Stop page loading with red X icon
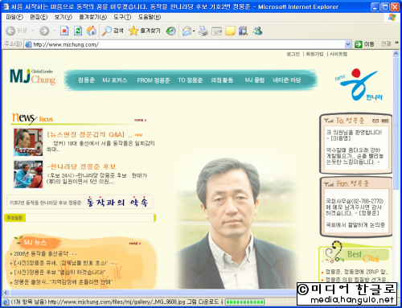The height and width of the screenshot is (308, 402). point(64,31)
